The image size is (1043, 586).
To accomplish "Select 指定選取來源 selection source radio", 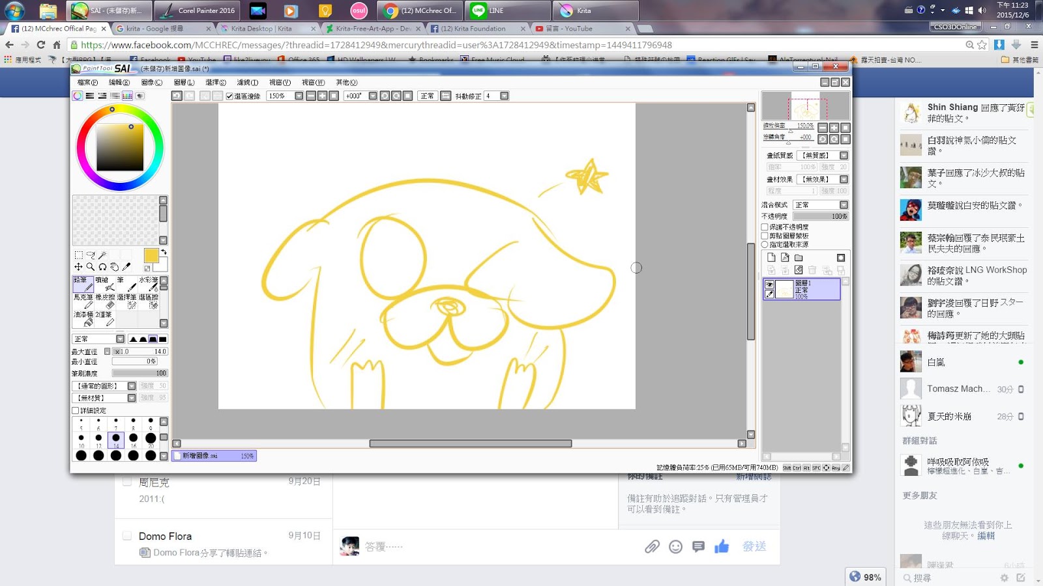I will click(765, 245).
